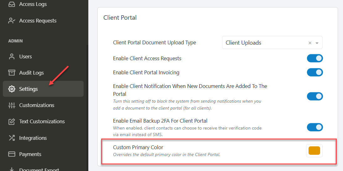The width and height of the screenshot is (343, 171).
Task: Disable Client Portal Invoicing toggle
Action: 315,72
